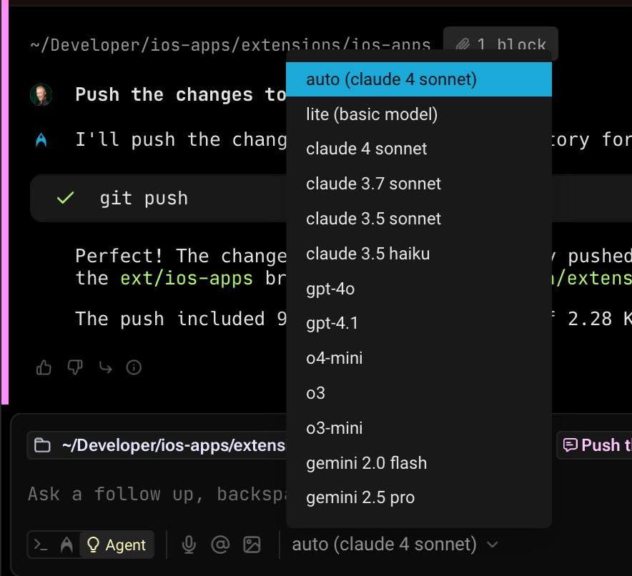Screen dimensions: 632x576
Task: Switch to terminal command mode icon
Action: pyautogui.click(x=41, y=545)
